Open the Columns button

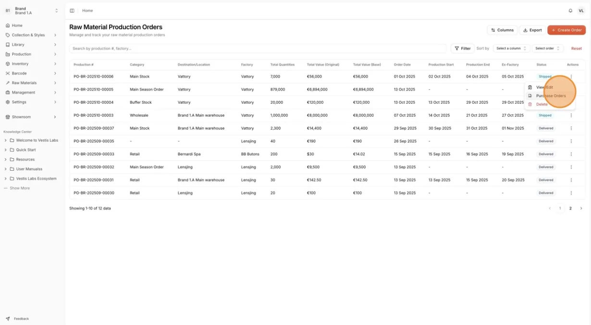tap(502, 30)
